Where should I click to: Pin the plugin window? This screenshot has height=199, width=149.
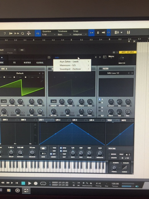[129, 41]
